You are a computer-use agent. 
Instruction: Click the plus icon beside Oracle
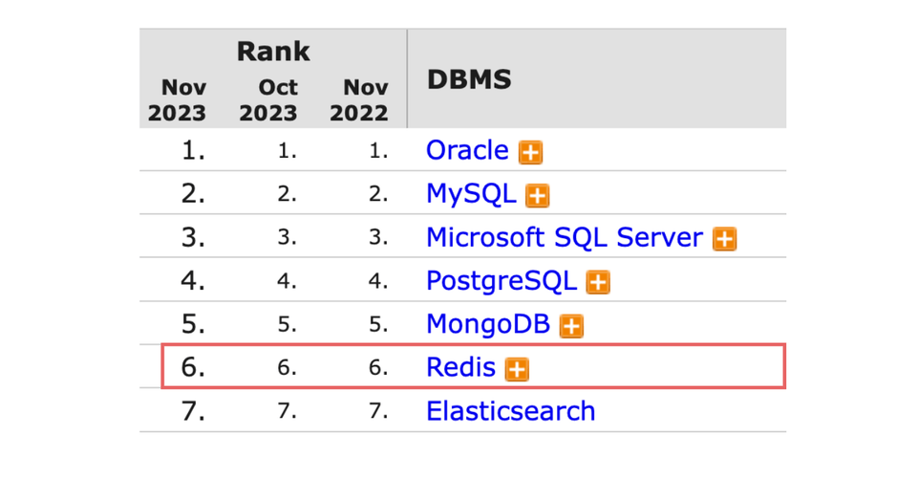pos(530,152)
